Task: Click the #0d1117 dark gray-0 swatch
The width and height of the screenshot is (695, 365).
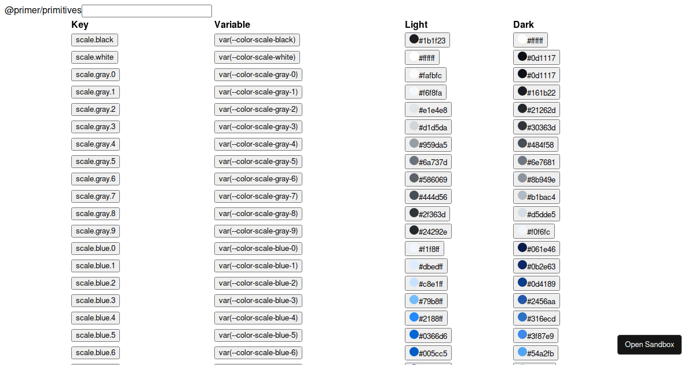Action: tap(535, 75)
